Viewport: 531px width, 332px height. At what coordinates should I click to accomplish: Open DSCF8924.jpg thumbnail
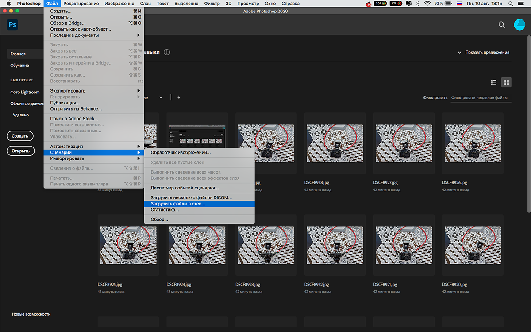[197, 245]
